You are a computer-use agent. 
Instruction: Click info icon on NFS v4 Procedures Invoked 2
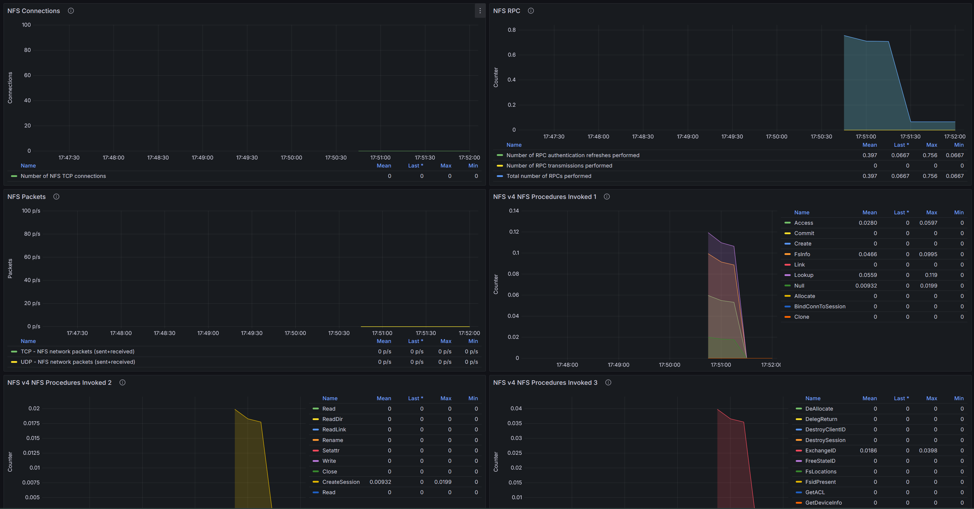click(122, 382)
